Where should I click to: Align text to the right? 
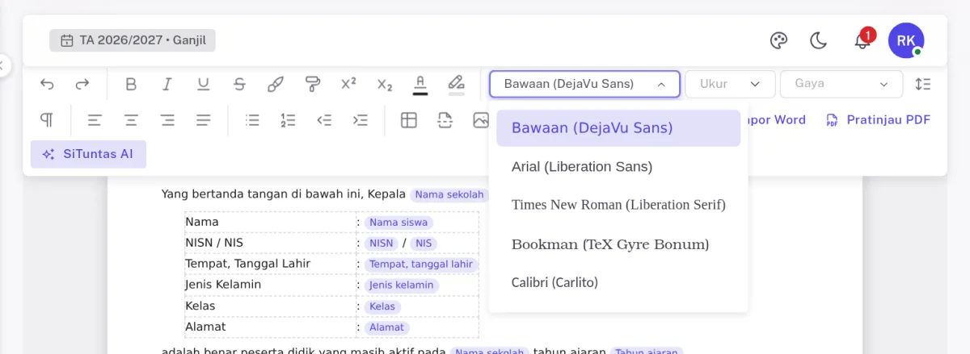pyautogui.click(x=167, y=120)
